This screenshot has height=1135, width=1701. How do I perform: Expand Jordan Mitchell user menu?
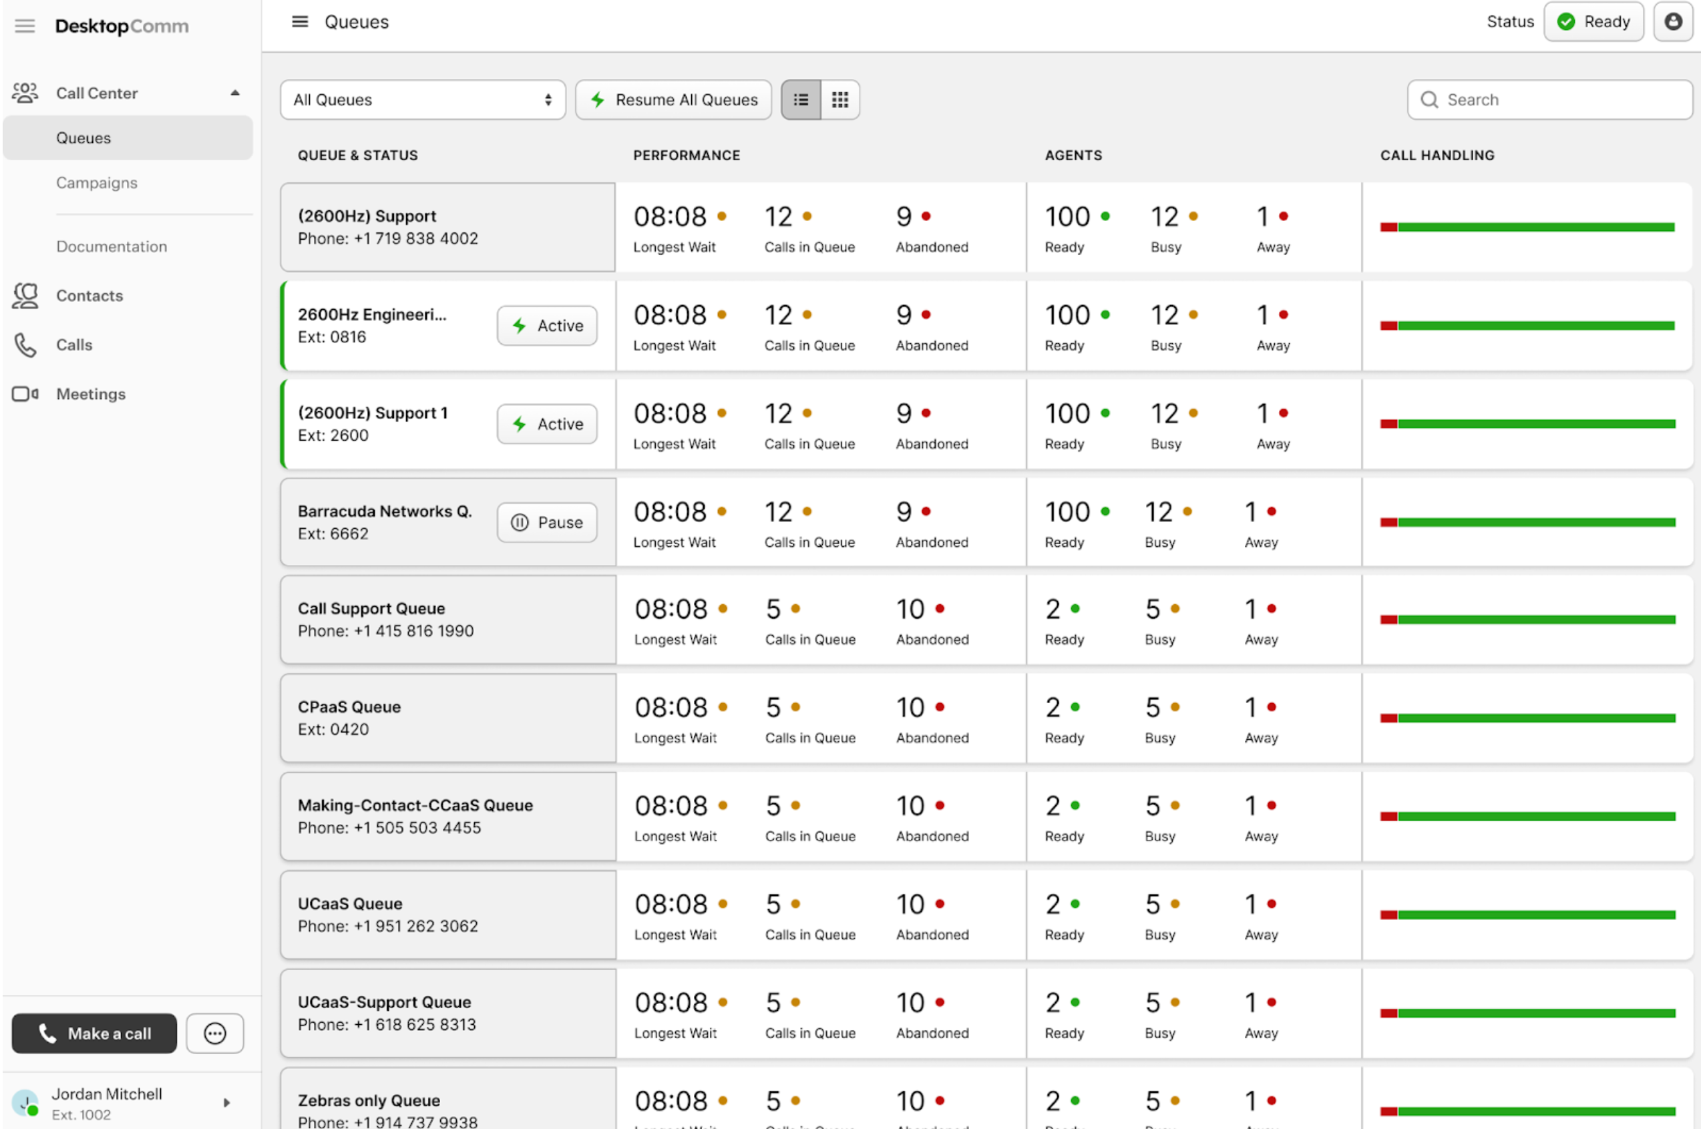tap(226, 1102)
